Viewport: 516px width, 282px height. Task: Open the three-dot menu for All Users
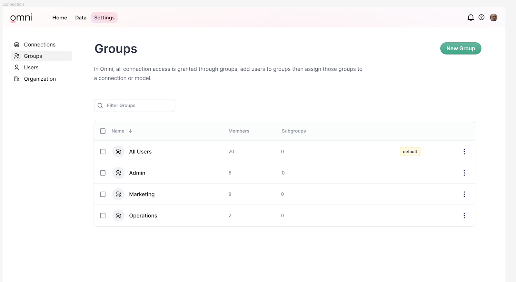tap(464, 152)
